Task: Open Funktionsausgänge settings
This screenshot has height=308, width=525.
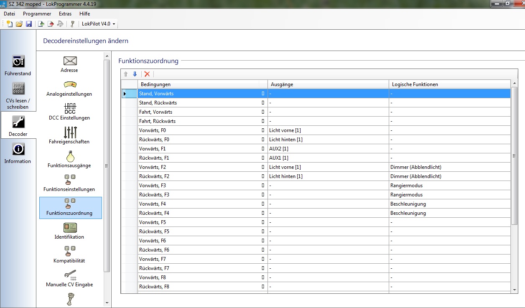Action: coord(69,160)
